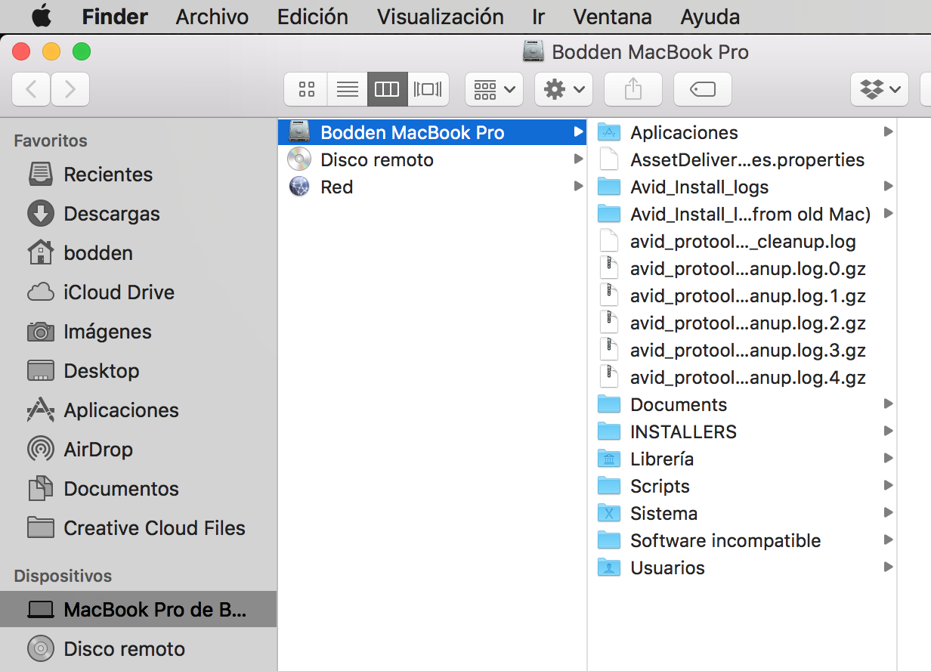
Task: Open the gear action menu
Action: [x=564, y=89]
